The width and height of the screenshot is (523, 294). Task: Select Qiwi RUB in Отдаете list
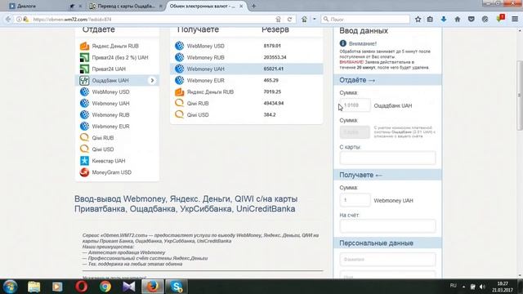(x=117, y=138)
